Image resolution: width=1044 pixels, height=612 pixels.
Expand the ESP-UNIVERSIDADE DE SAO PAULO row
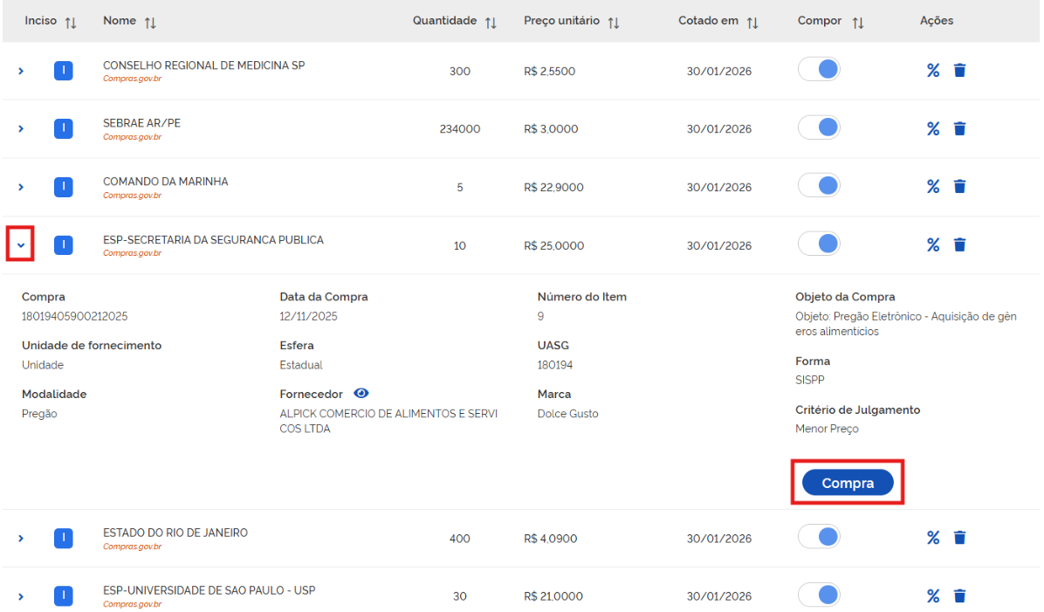[x=21, y=597]
